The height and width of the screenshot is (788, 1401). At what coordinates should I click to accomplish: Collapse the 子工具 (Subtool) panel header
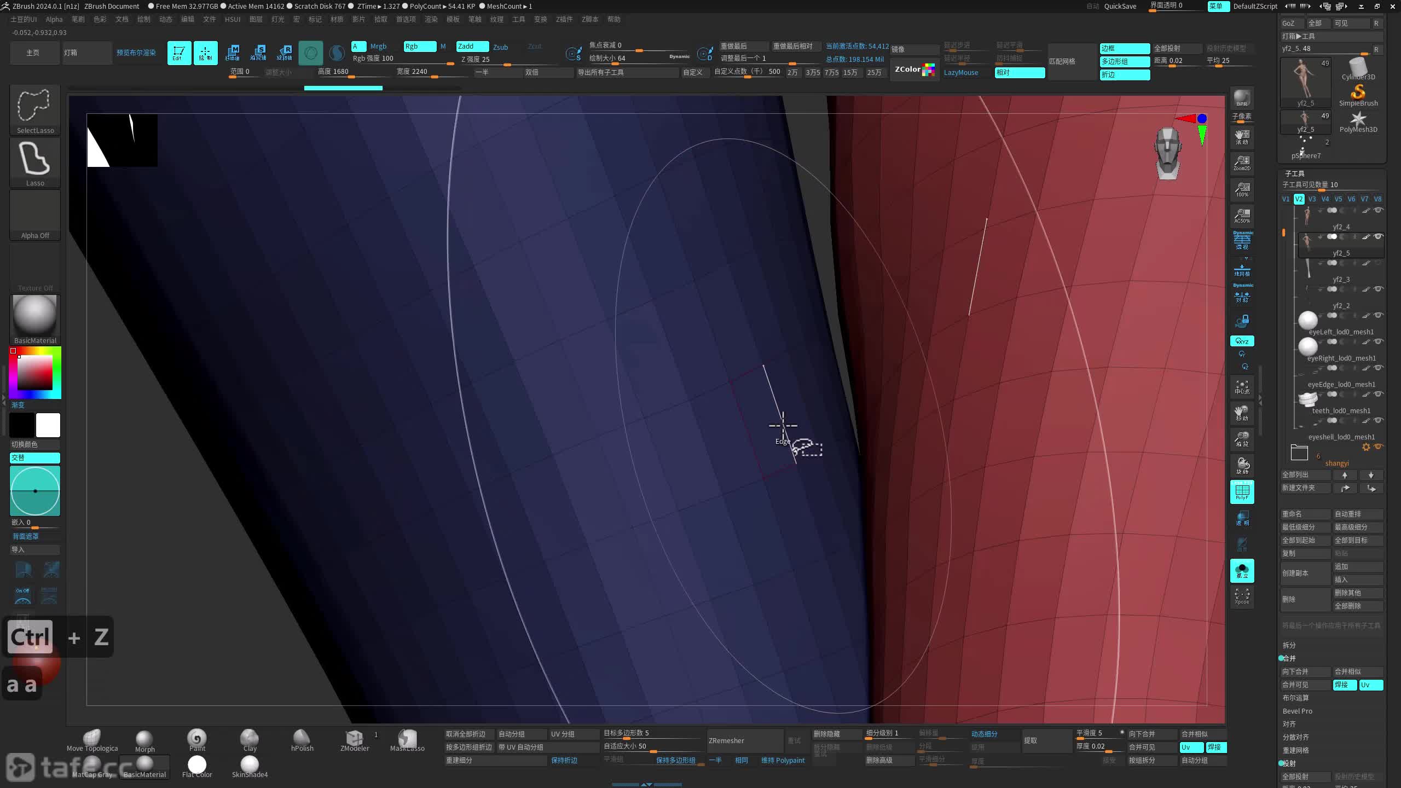click(x=1294, y=173)
